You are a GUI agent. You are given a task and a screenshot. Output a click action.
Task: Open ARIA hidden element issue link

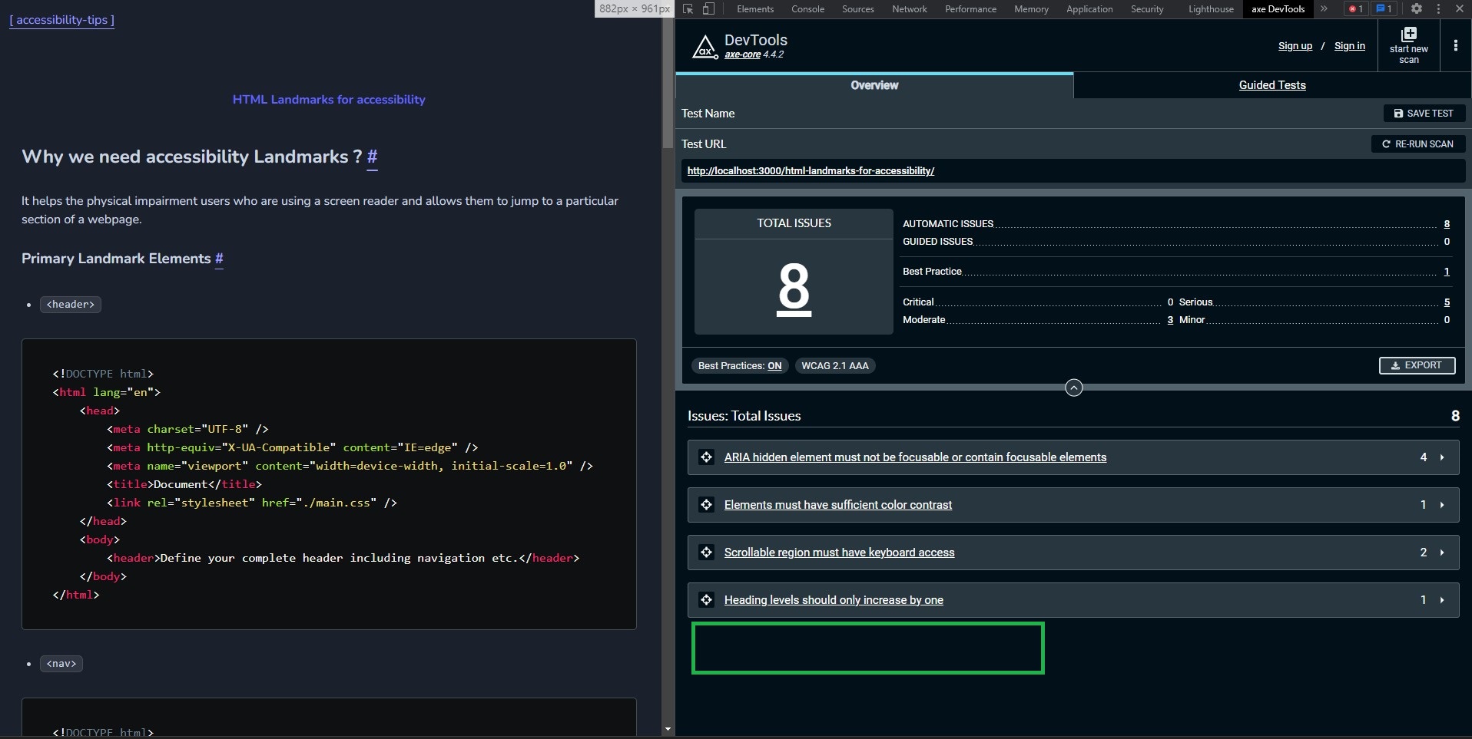pos(915,457)
